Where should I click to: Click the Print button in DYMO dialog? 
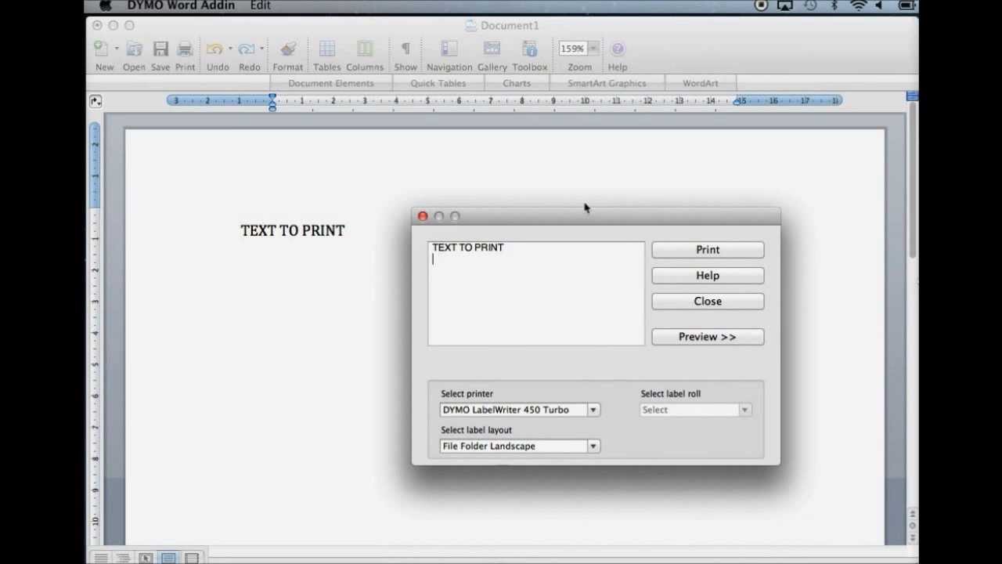708,250
